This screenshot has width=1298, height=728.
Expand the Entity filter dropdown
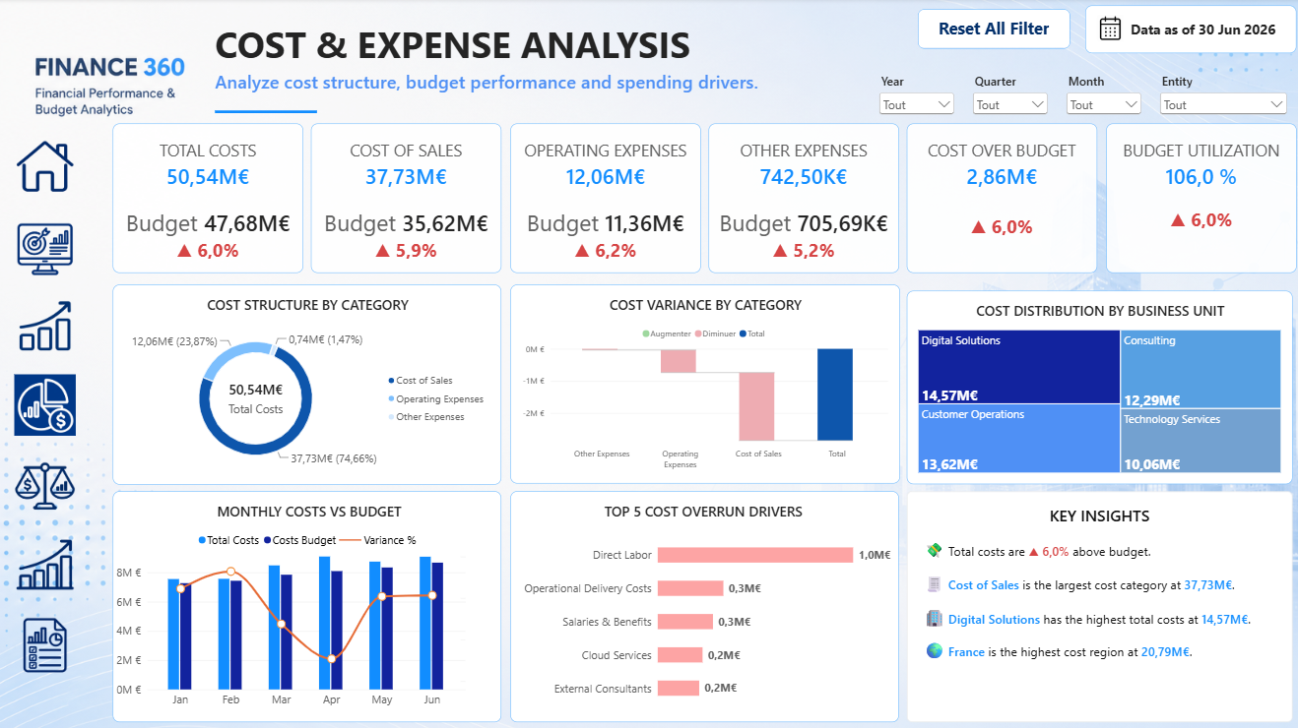(x=1224, y=104)
